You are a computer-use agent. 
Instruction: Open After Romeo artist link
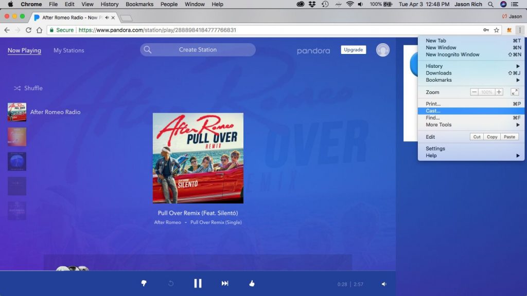[167, 222]
